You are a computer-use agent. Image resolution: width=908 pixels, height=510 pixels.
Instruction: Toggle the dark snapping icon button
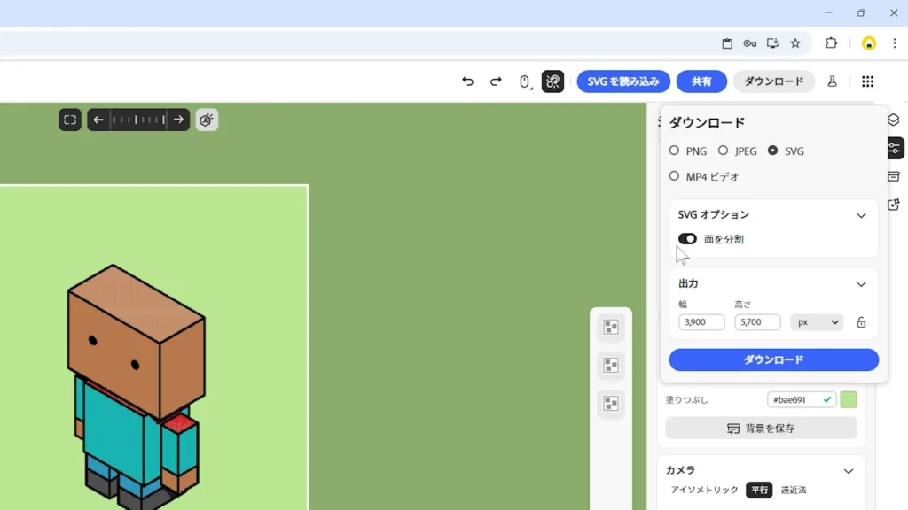pos(552,81)
